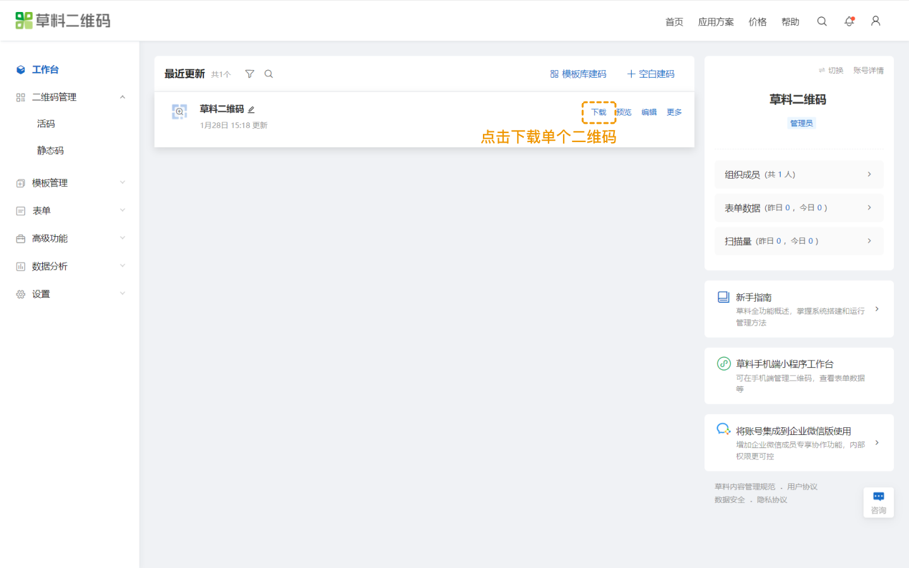Image resolution: width=909 pixels, height=568 pixels.
Task: Click the search icon in 最近更新 header
Action: (x=269, y=74)
